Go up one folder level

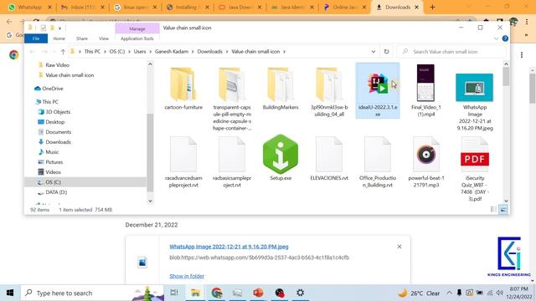pyautogui.click(x=63, y=52)
